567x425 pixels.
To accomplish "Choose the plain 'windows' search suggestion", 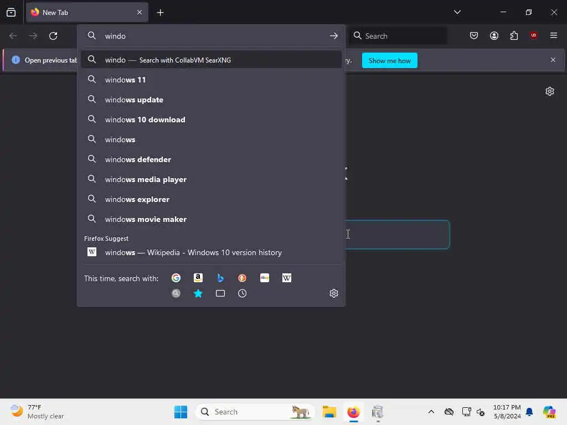I will [x=211, y=139].
